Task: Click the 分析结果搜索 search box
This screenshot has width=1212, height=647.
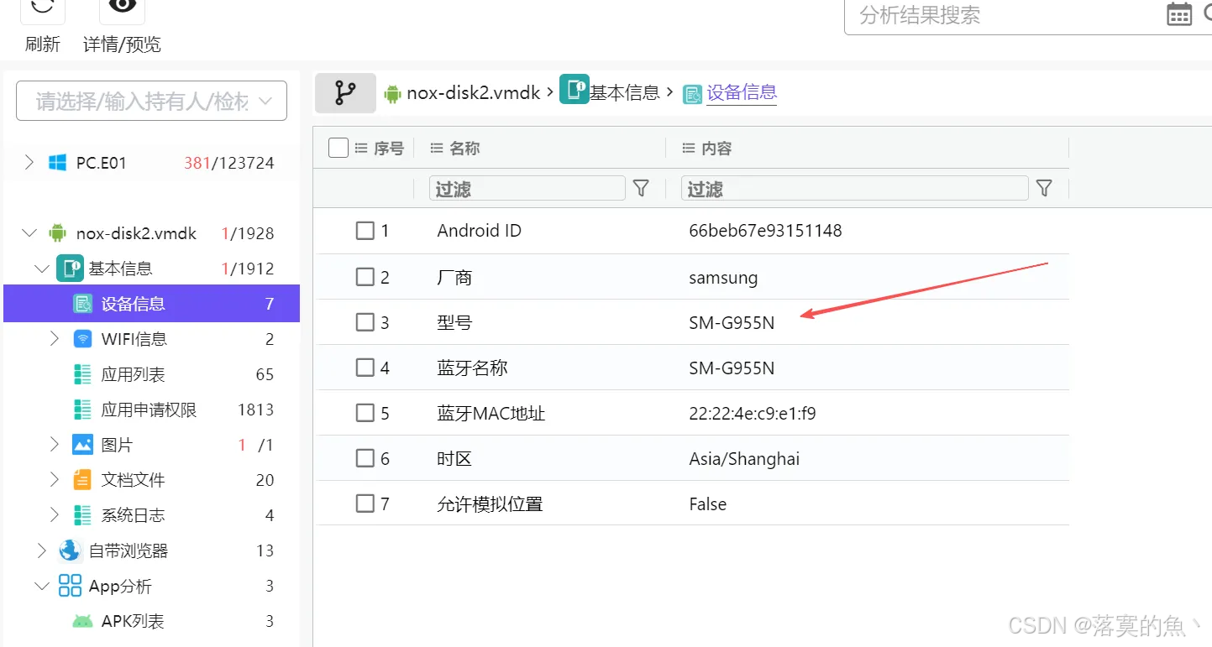Action: pyautogui.click(x=1008, y=15)
